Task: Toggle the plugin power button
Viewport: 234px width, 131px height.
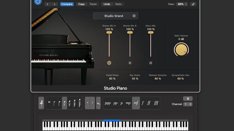Action: 38,2
